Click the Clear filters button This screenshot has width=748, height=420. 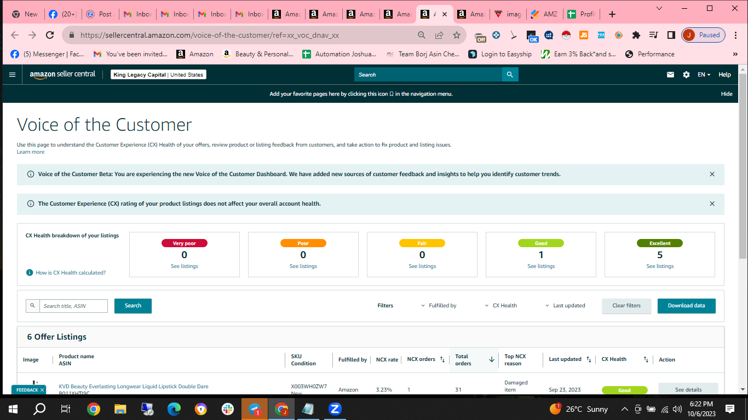[626, 306]
